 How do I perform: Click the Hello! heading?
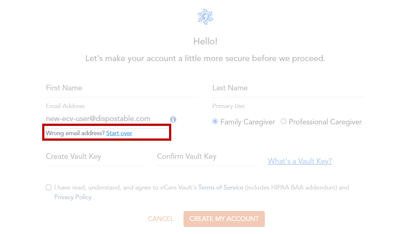click(205, 41)
